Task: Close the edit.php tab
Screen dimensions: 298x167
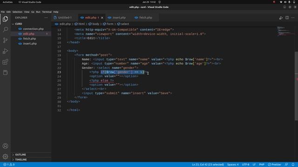Action: click(x=102, y=18)
